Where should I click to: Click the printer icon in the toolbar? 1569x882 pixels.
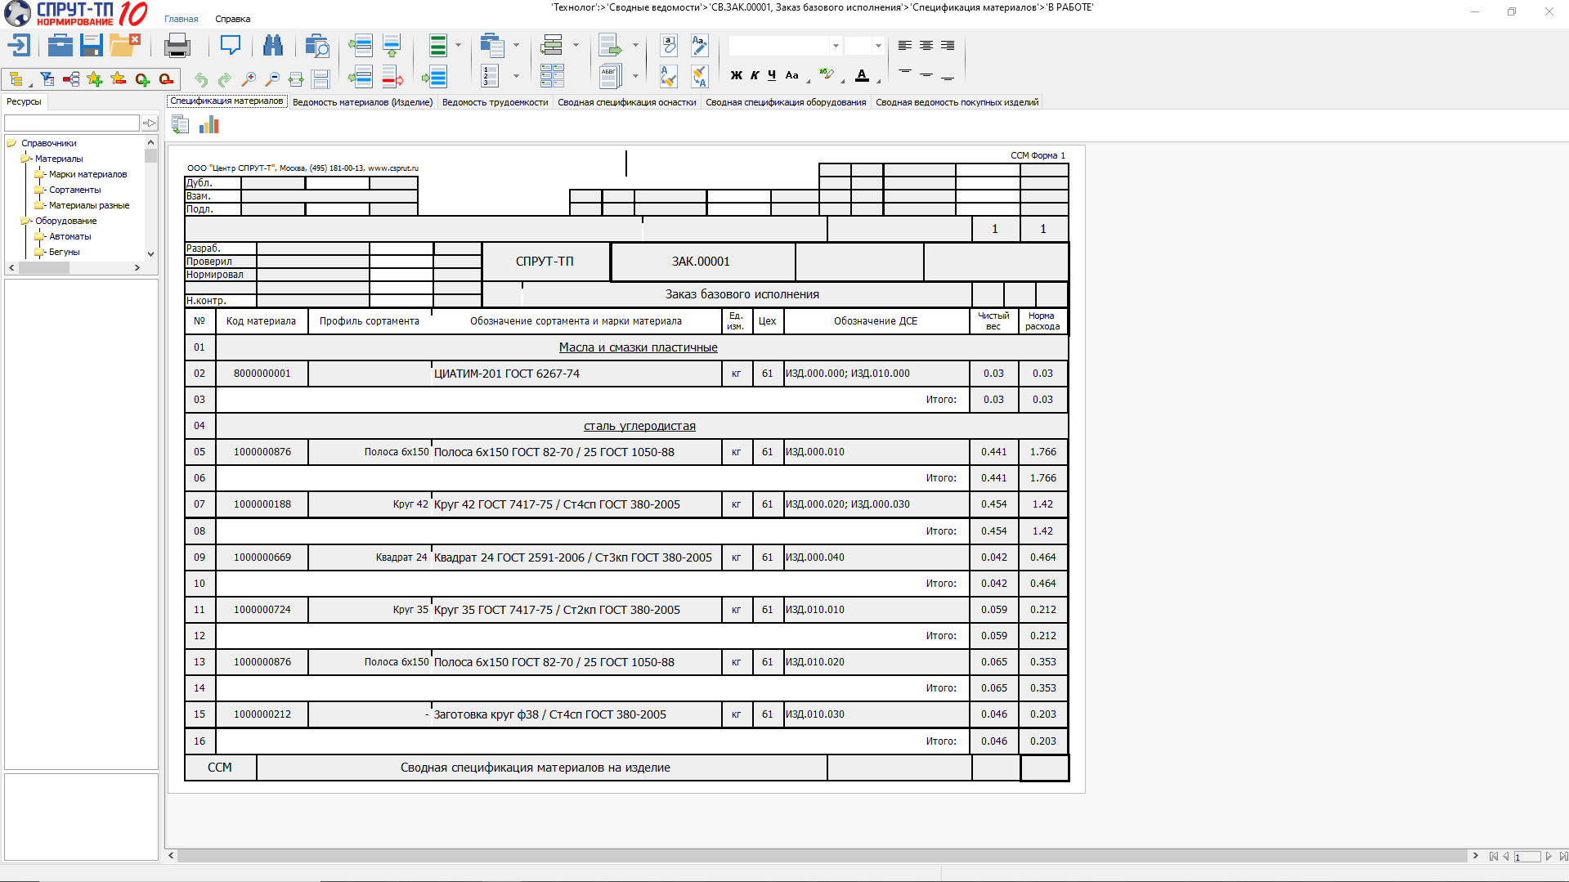177,46
